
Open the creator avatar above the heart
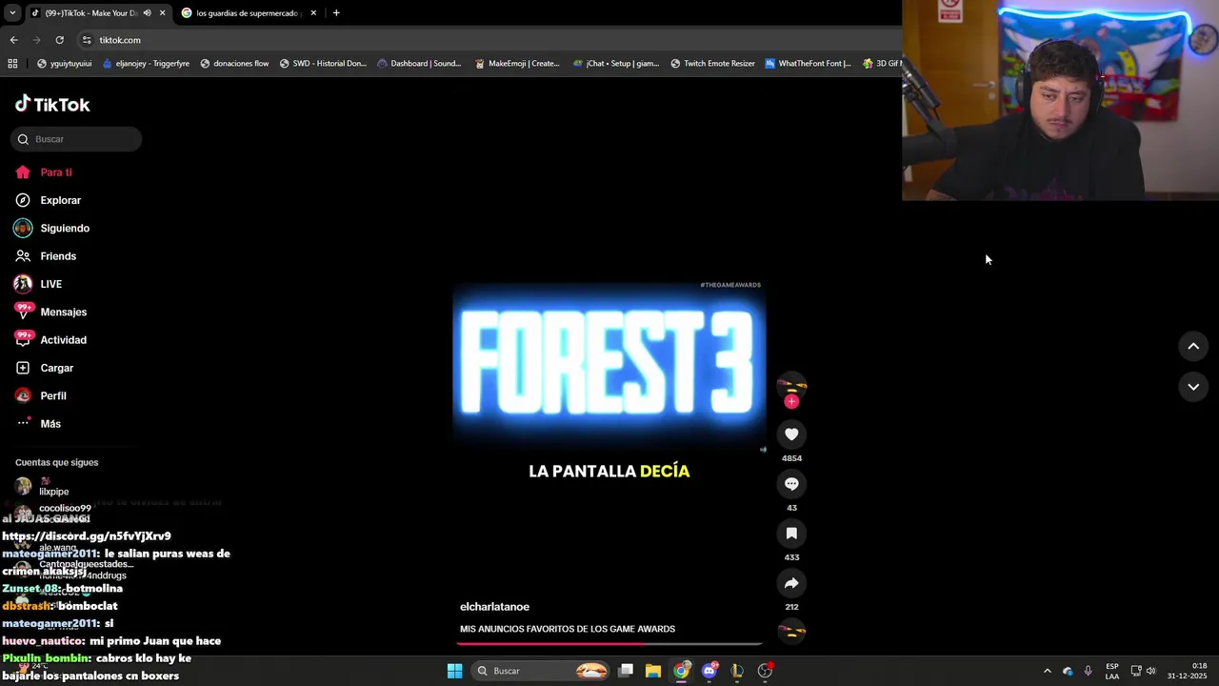click(791, 385)
